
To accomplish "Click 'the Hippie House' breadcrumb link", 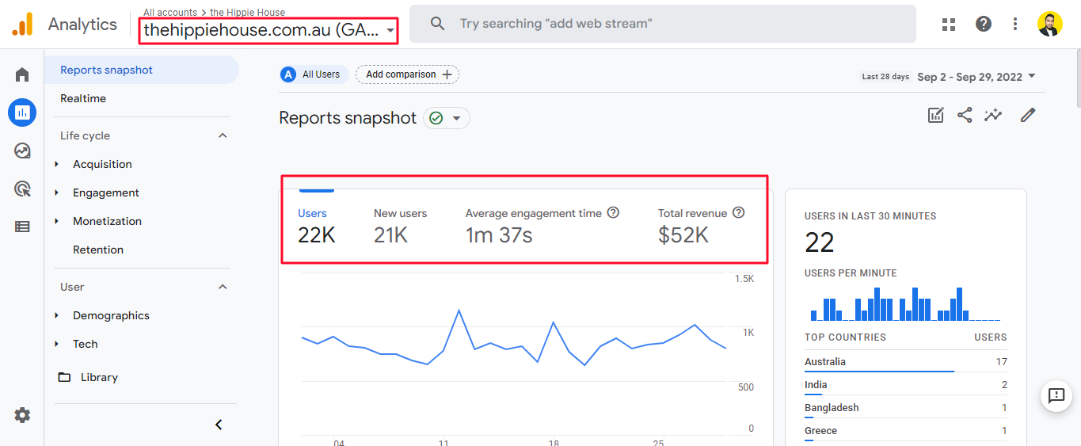I will coord(248,13).
